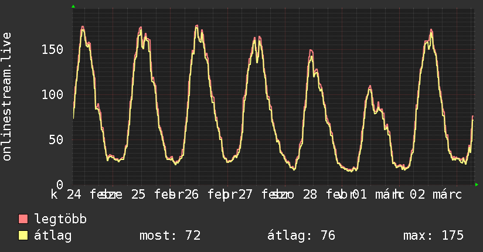
Task: Click the yellow átlag legend color swatch
Action: click(x=23, y=236)
